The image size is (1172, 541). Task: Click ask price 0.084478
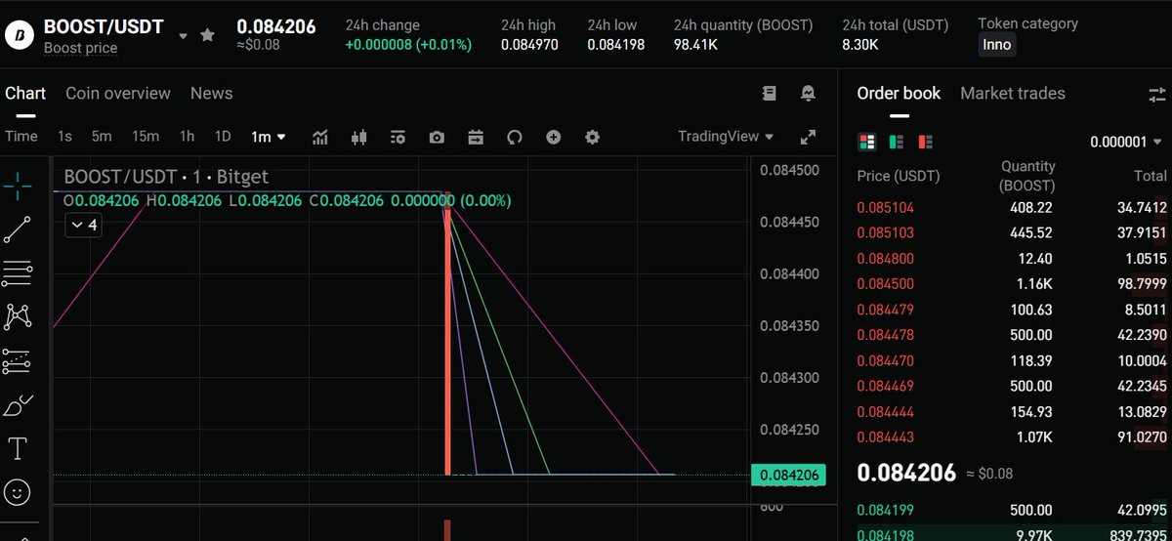[885, 335]
